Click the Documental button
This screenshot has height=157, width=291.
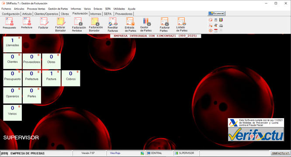(x=216, y=14)
